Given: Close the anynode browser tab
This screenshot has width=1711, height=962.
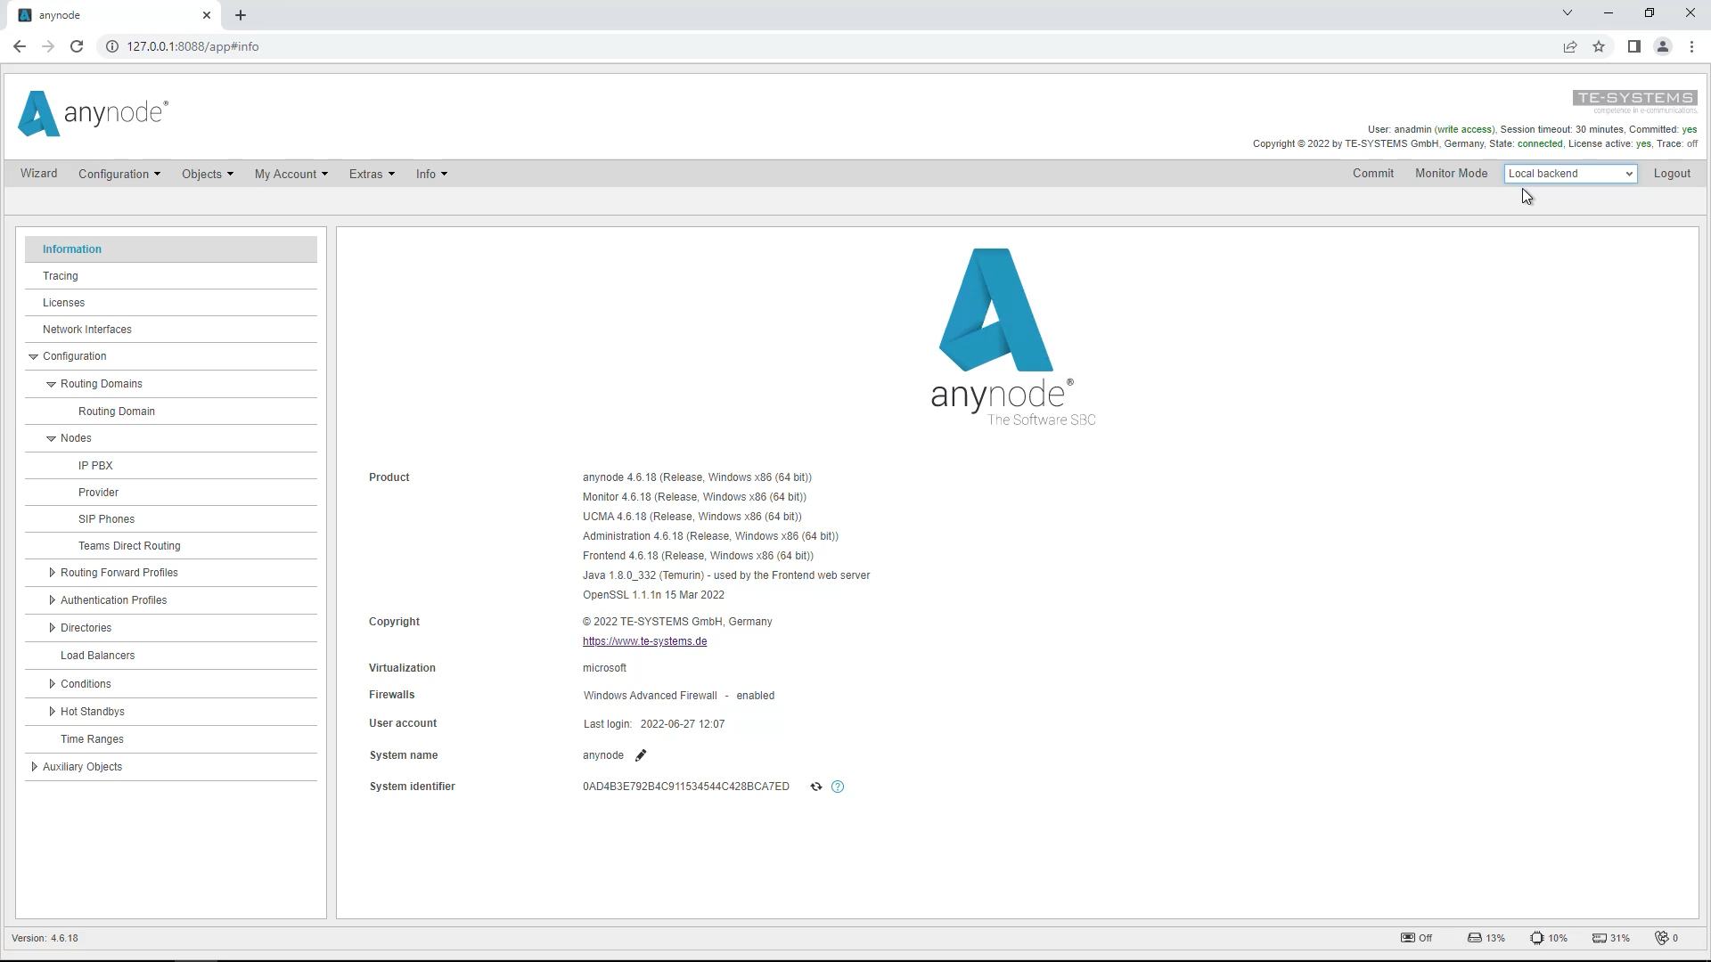Looking at the screenshot, I should tap(207, 15).
